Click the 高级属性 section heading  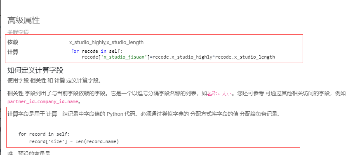[24, 21]
